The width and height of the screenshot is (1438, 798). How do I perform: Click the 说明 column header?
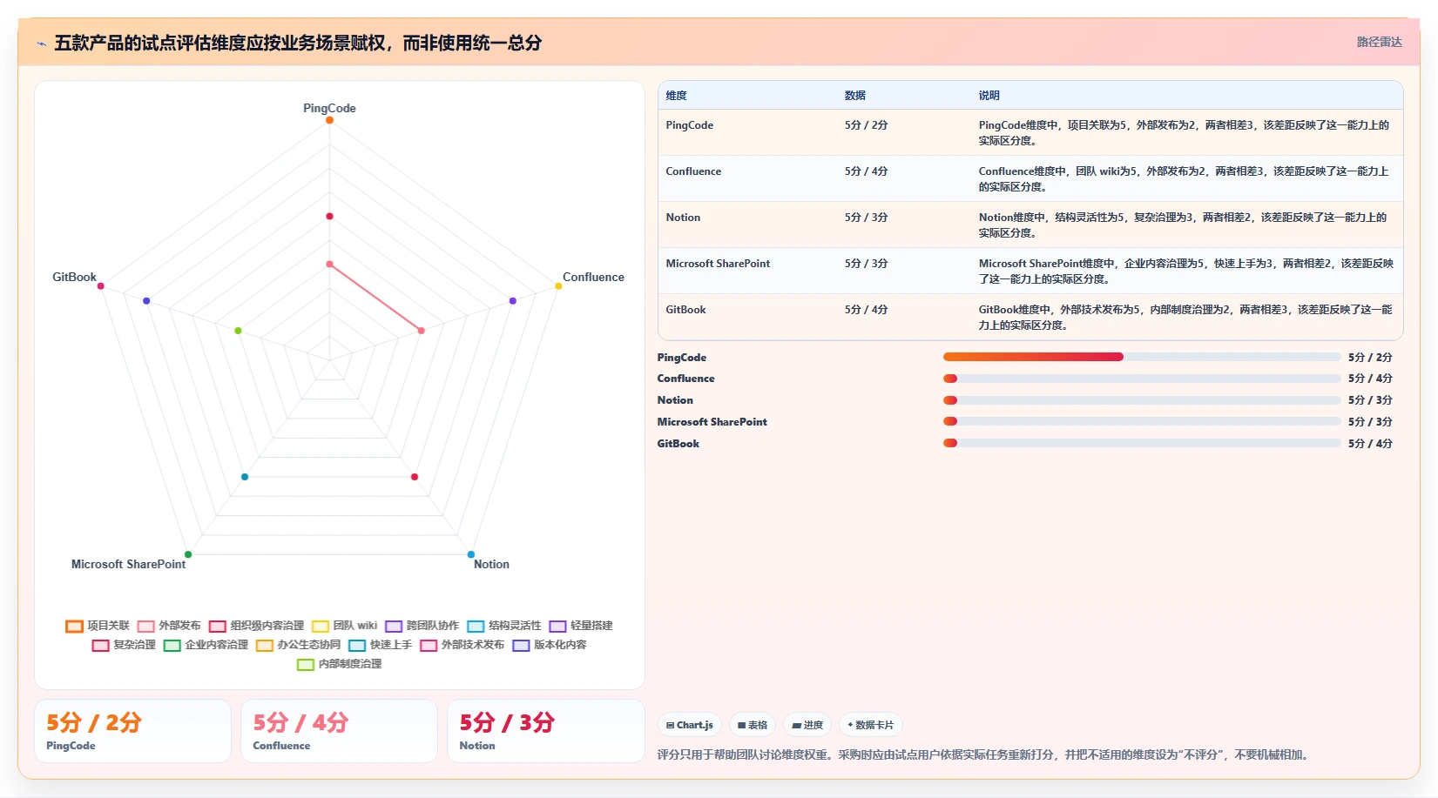point(989,96)
